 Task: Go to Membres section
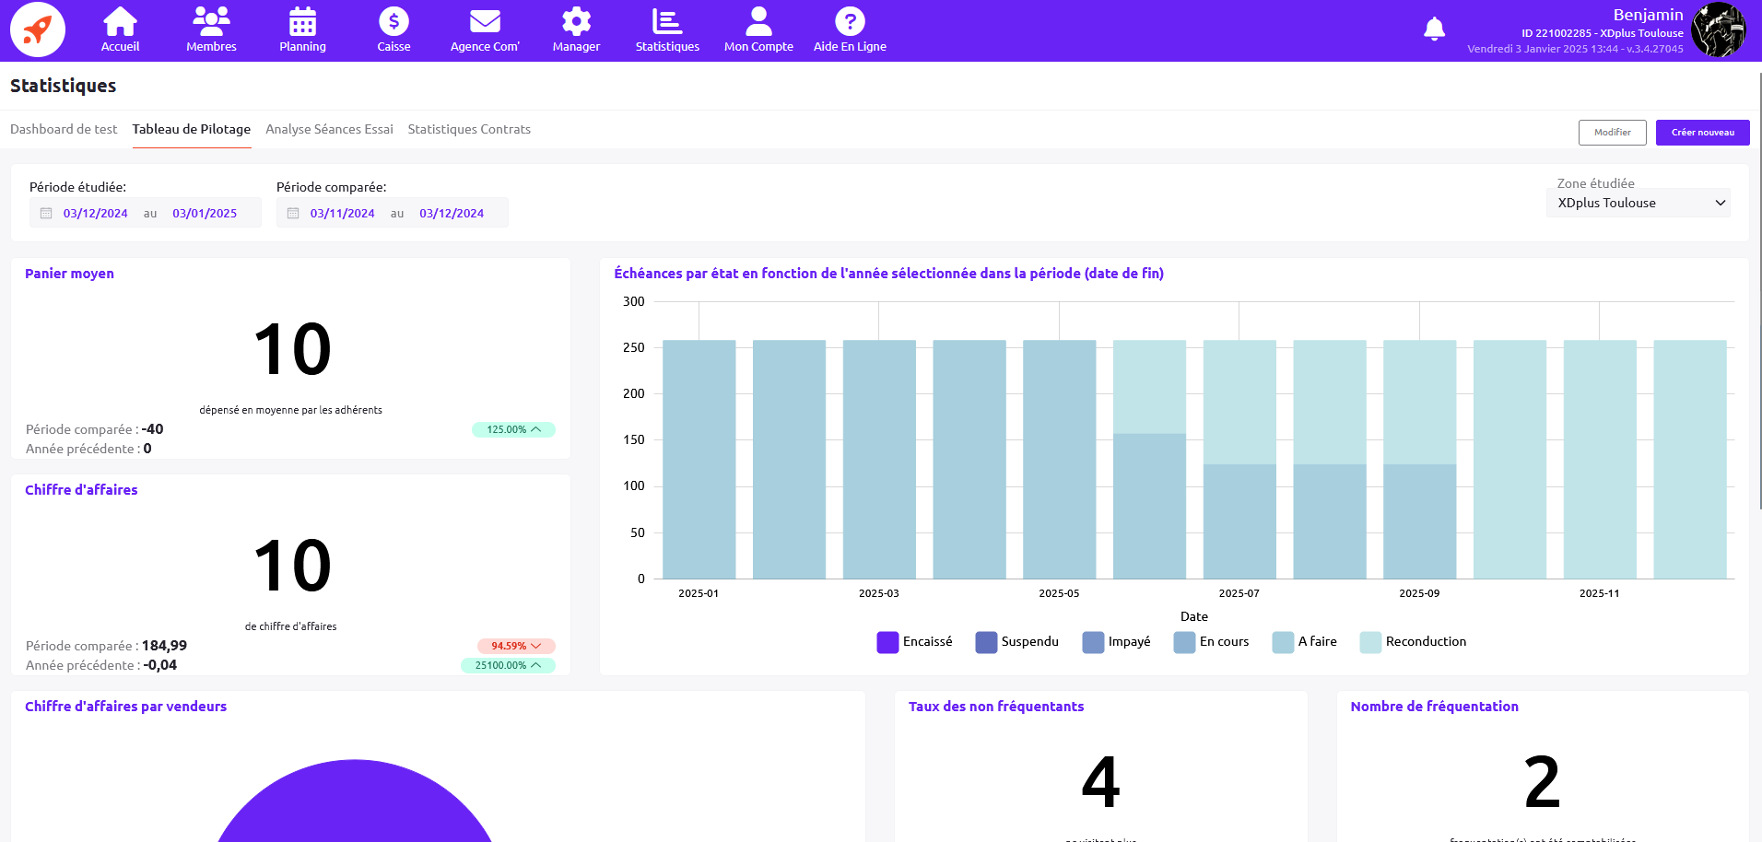(x=211, y=22)
